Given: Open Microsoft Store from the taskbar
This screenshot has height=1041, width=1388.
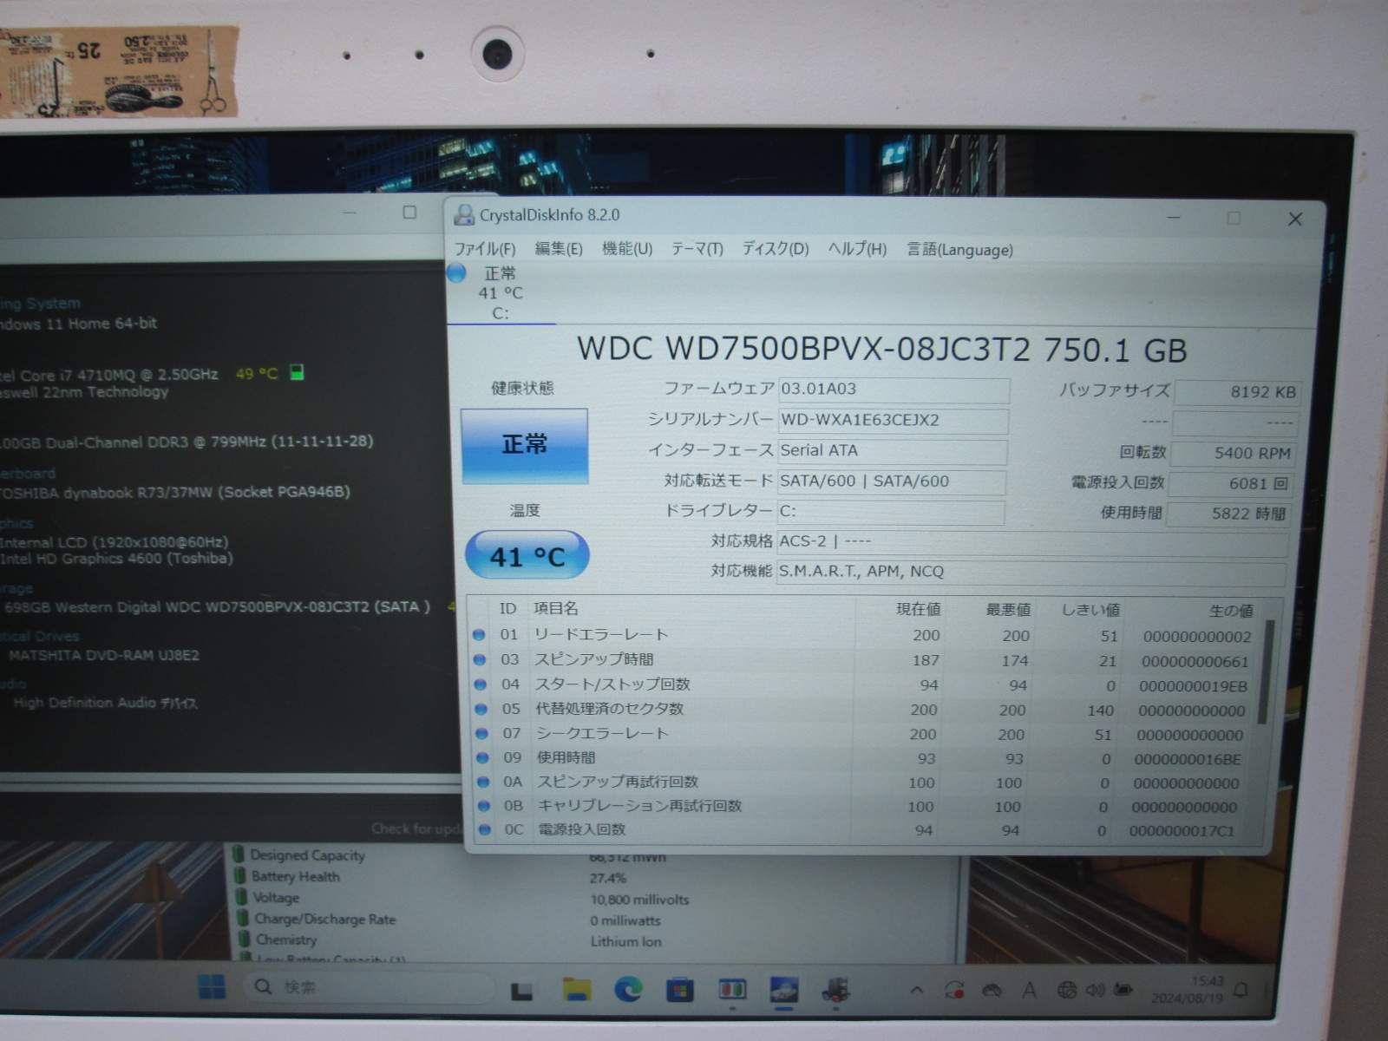Looking at the screenshot, I should pos(680,990).
